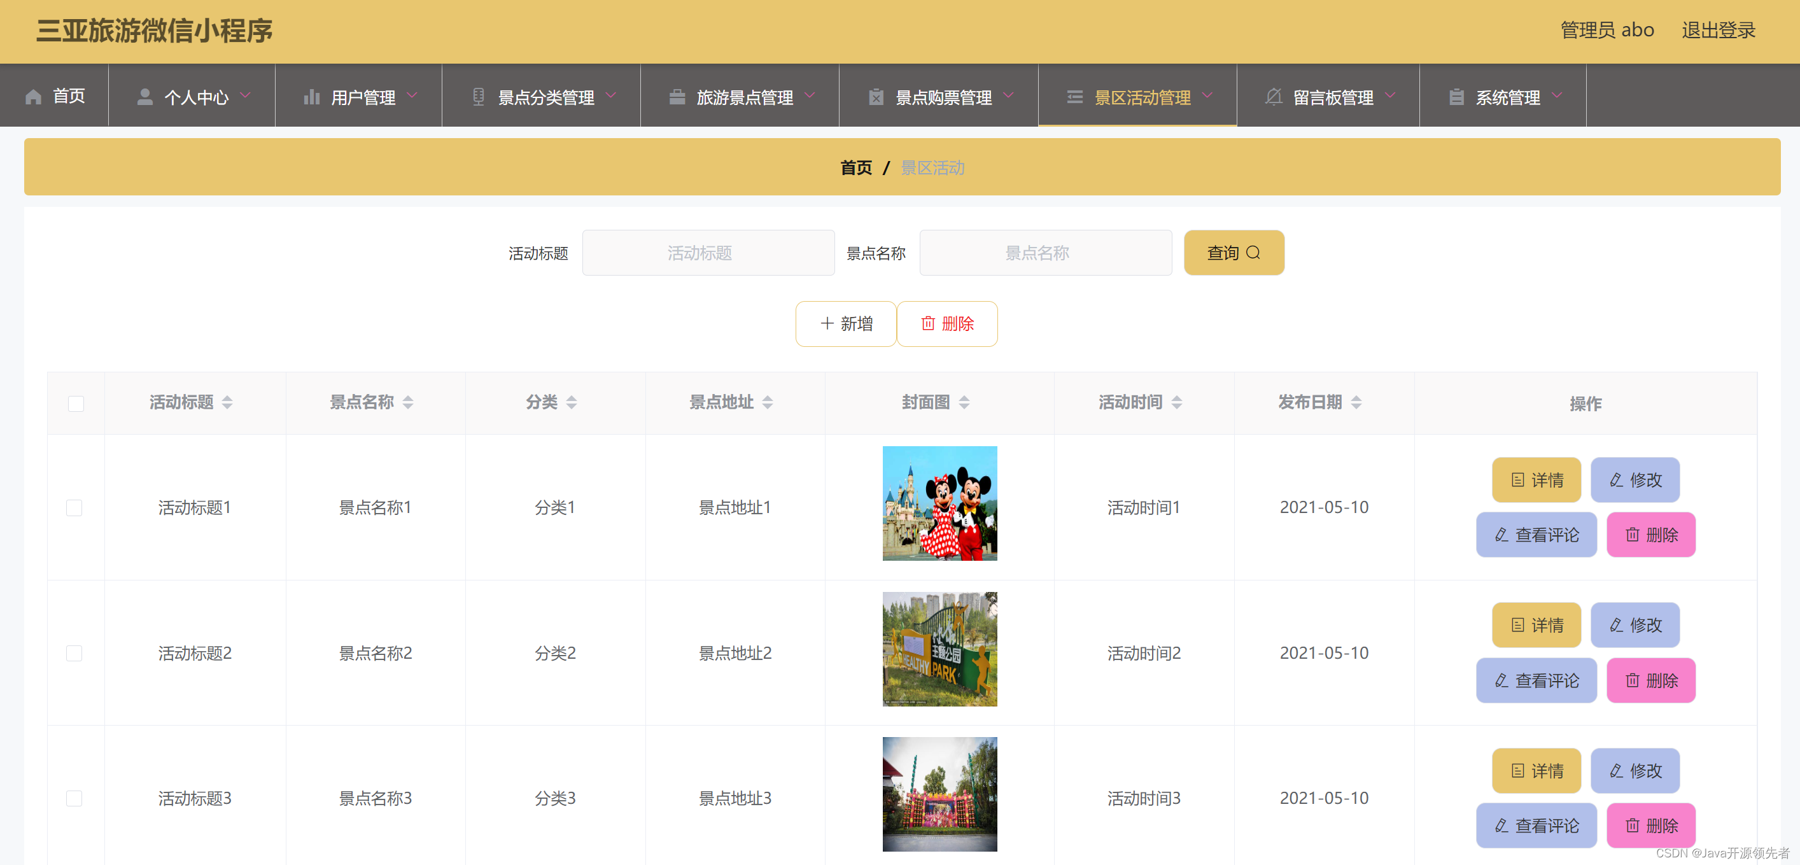The image size is (1800, 865).
Task: Sort 发布日期 column using its sort arrows
Action: click(x=1356, y=402)
